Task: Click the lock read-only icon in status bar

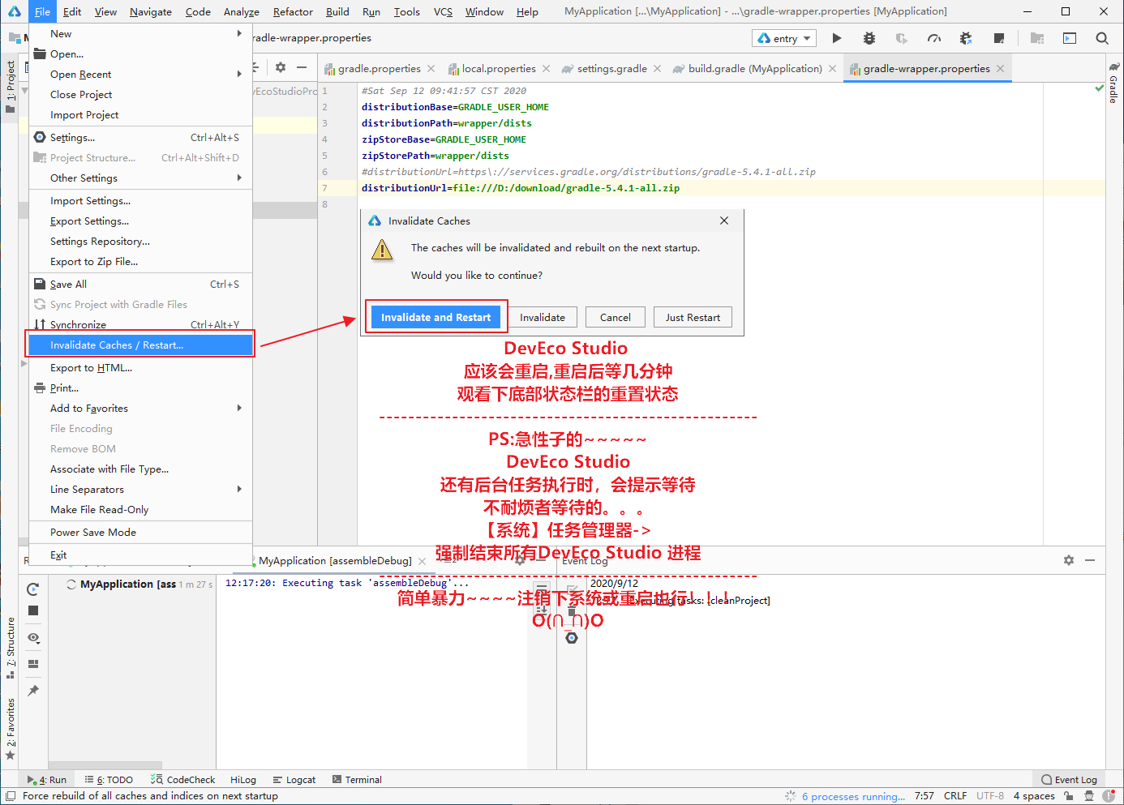Action: tap(1069, 796)
